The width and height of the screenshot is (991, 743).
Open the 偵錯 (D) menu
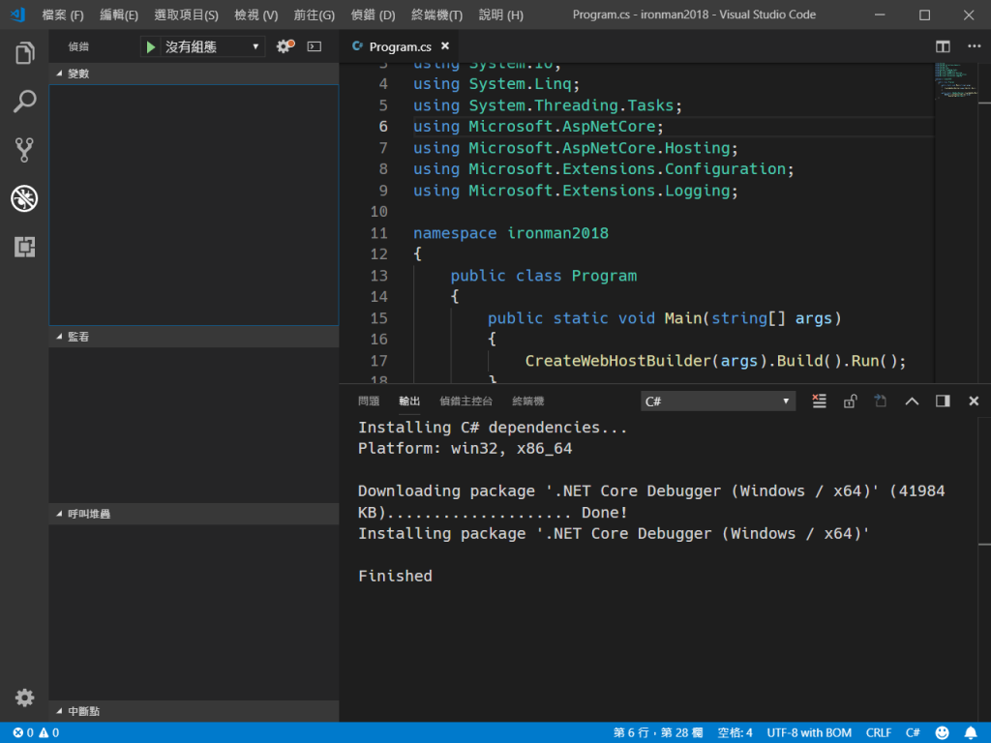pos(373,15)
